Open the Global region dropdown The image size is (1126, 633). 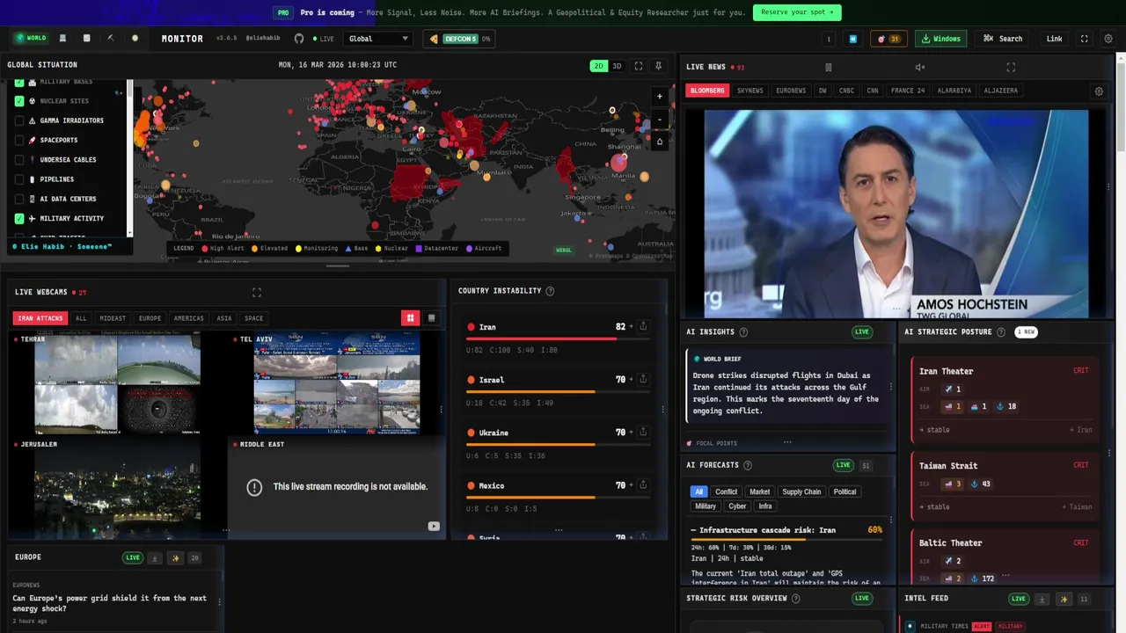coord(378,39)
